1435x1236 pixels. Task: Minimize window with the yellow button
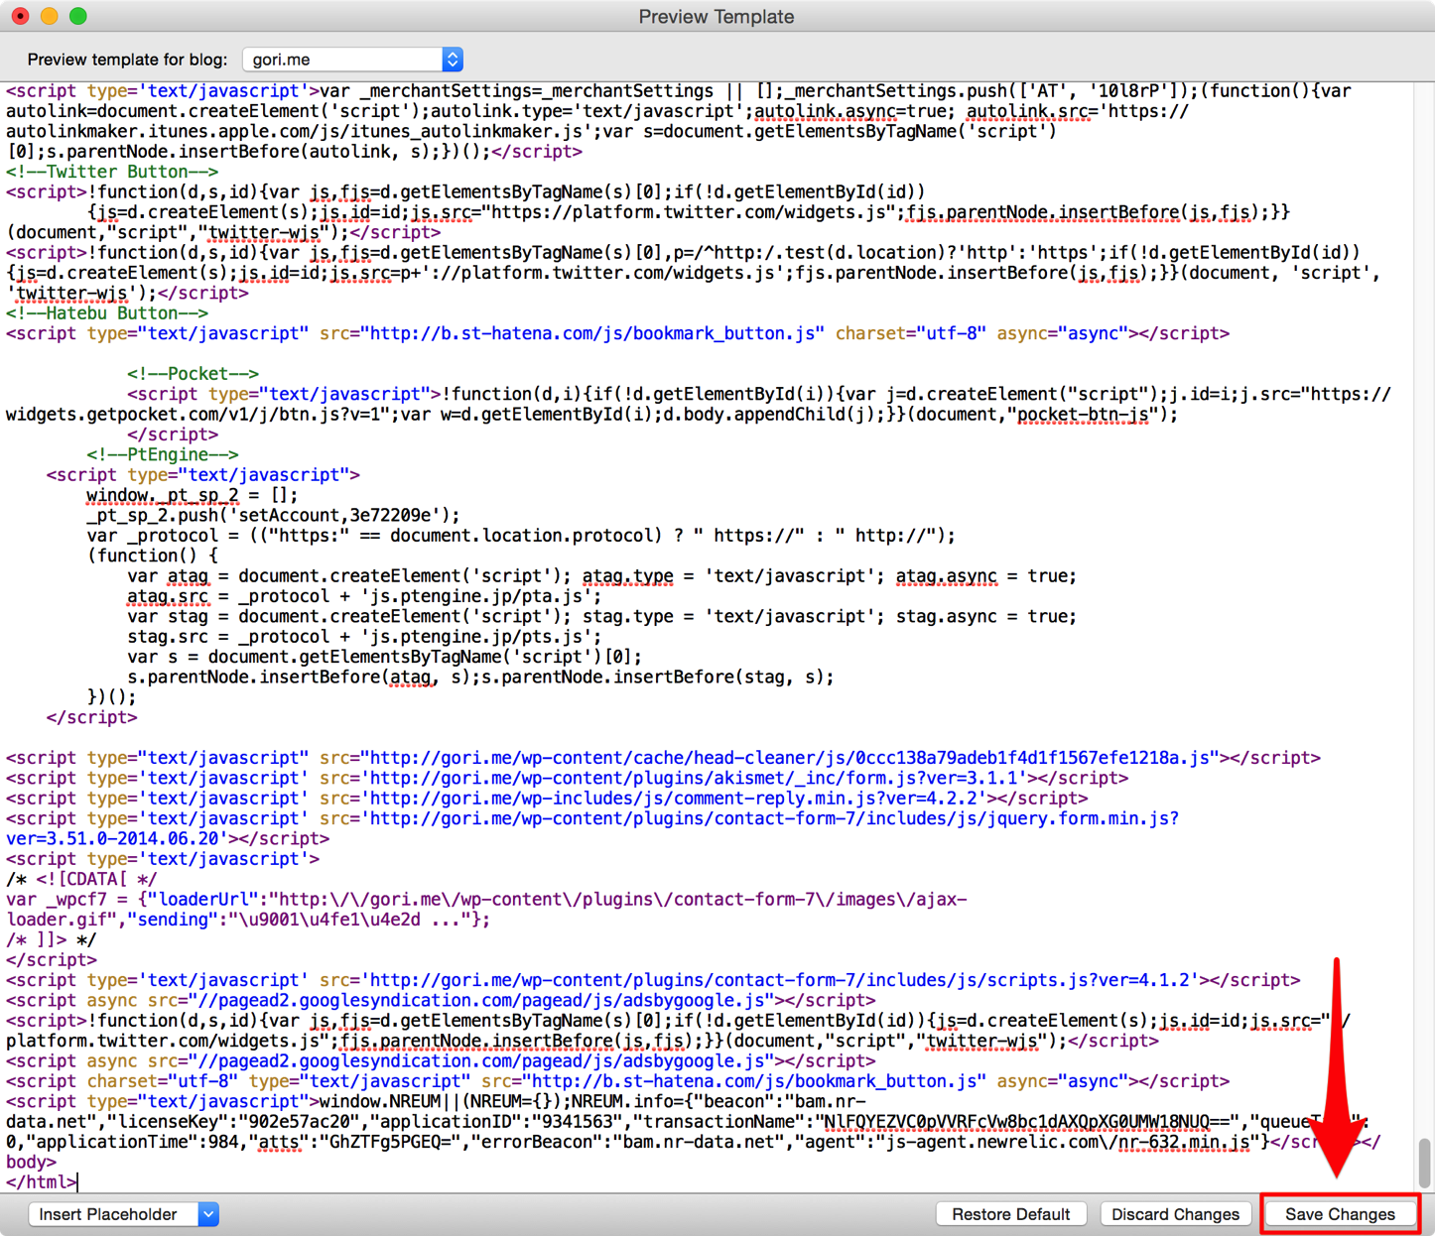49,16
